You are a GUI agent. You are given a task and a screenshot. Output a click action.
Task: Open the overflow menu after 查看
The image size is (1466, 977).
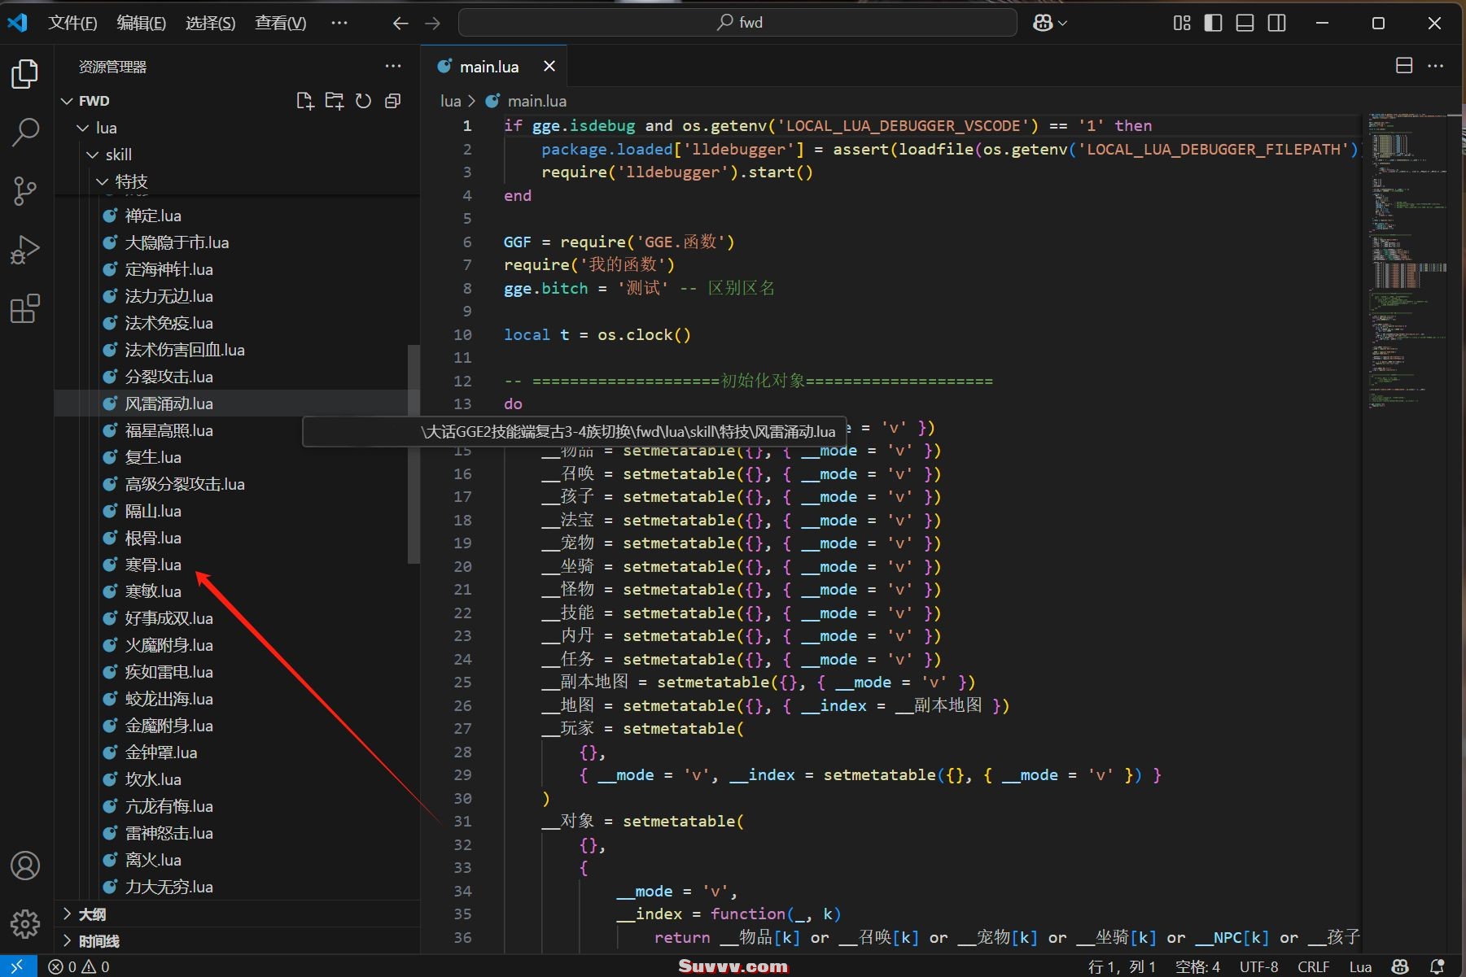339,23
